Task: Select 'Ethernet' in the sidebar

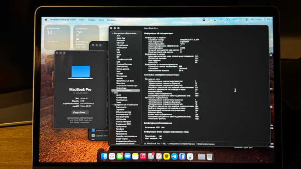Action: [x=120, y=43]
